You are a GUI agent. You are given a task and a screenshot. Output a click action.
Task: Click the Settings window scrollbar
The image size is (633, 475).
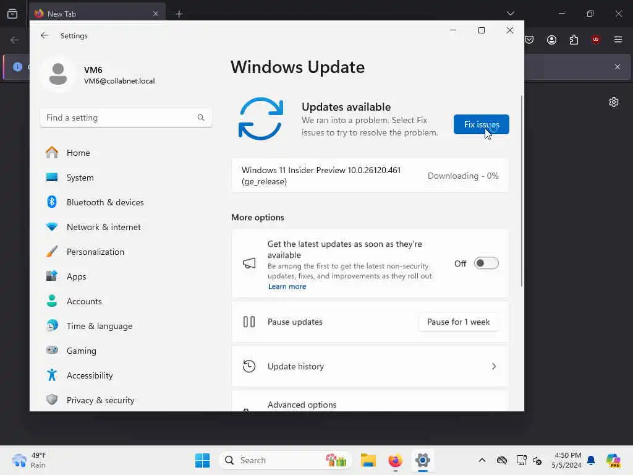pos(522,191)
